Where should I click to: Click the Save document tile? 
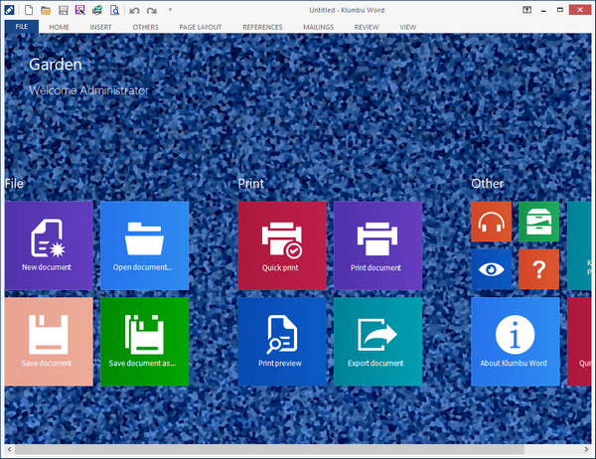click(49, 342)
